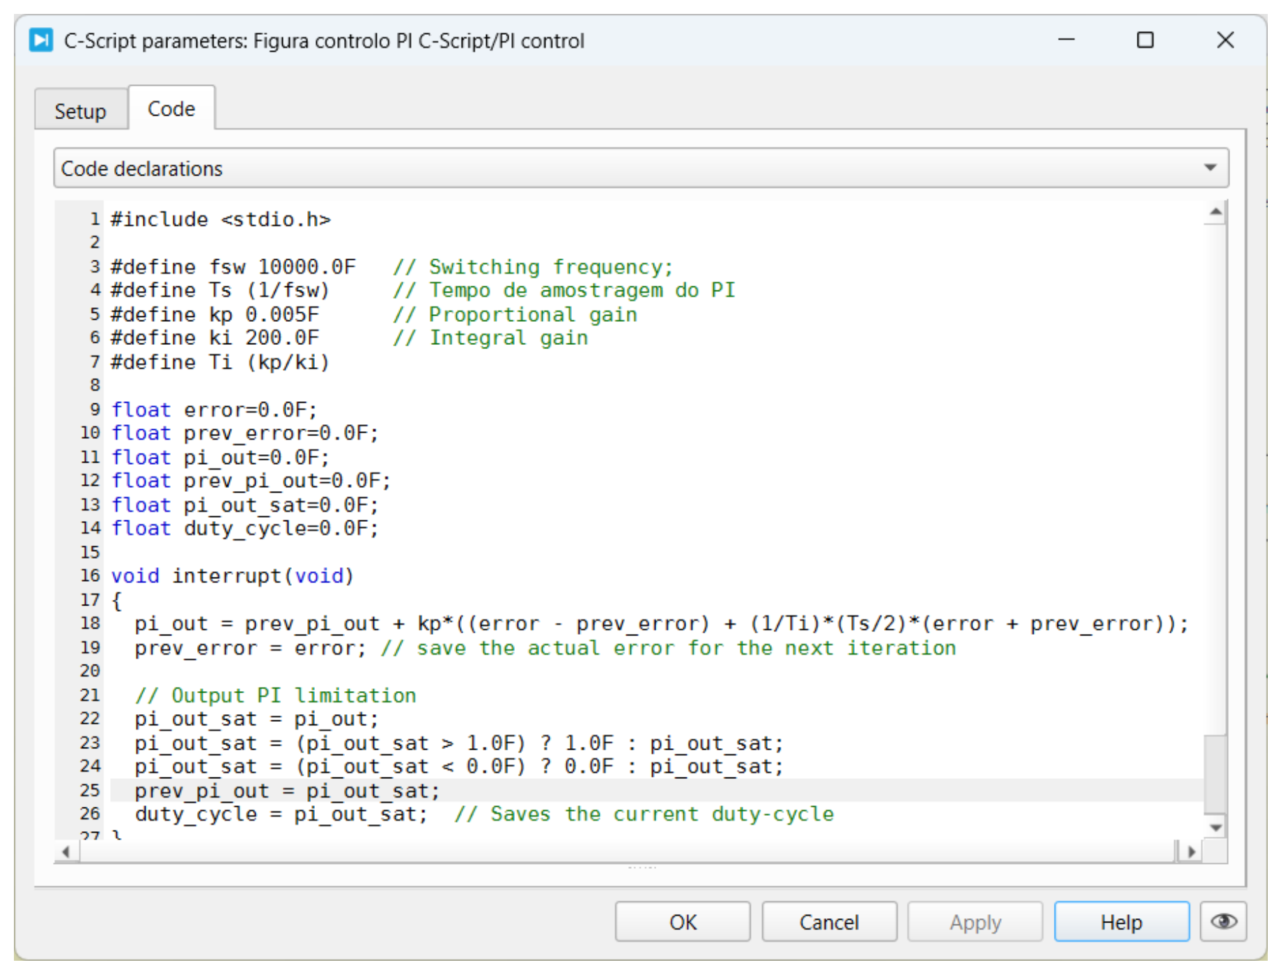
Task: Click 'float duty_cycle=0.0F;' line
Action: (245, 528)
